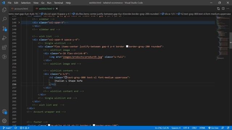Open the File menu
Viewport: 232px width, 130px height.
click(x=9, y=3)
